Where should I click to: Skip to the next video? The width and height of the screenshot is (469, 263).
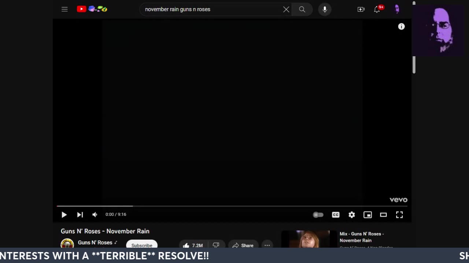[80, 215]
